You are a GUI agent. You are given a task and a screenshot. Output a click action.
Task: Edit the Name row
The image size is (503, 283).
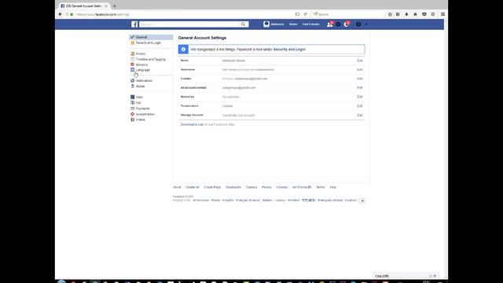pyautogui.click(x=360, y=61)
